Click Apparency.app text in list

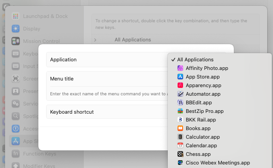[203, 86]
